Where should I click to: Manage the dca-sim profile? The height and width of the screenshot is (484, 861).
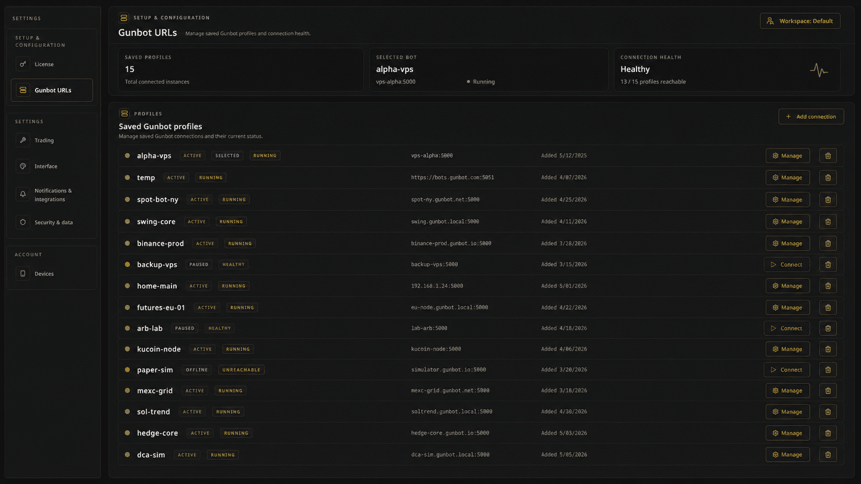pos(787,455)
